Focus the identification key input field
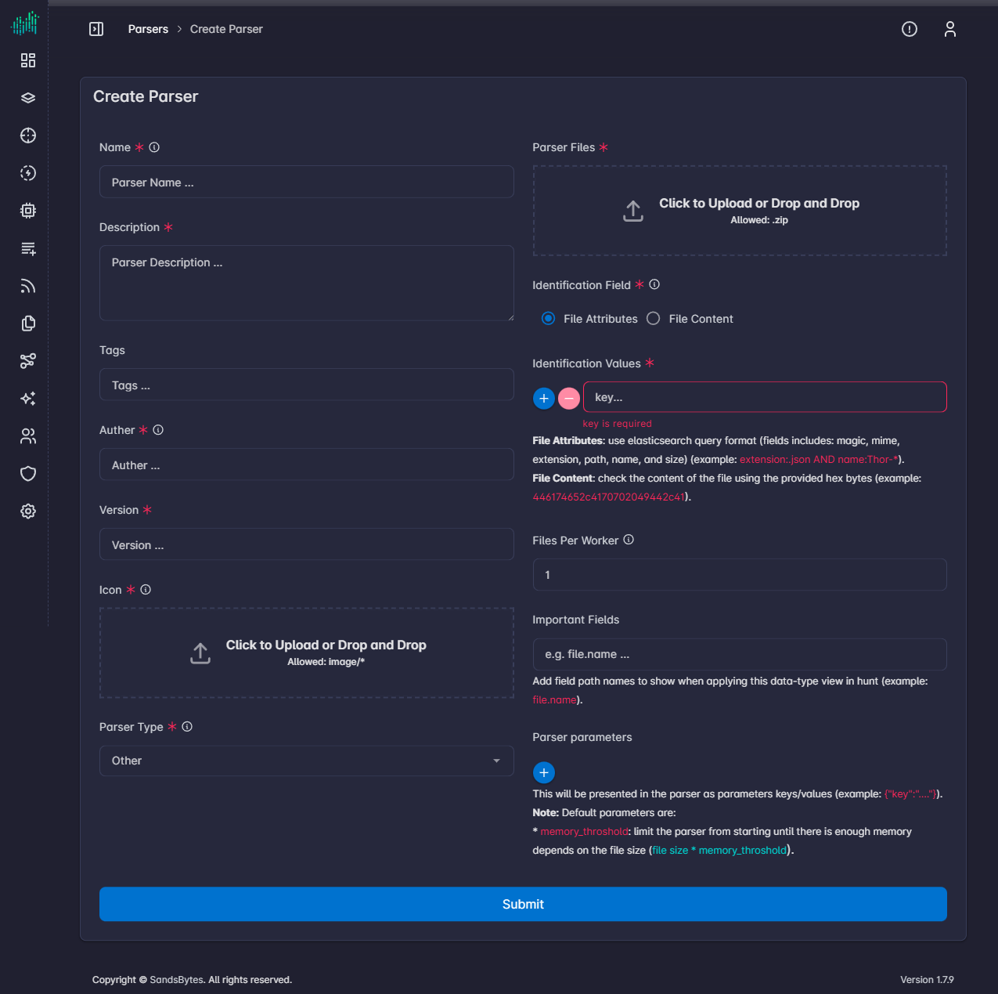The width and height of the screenshot is (998, 994). [765, 397]
